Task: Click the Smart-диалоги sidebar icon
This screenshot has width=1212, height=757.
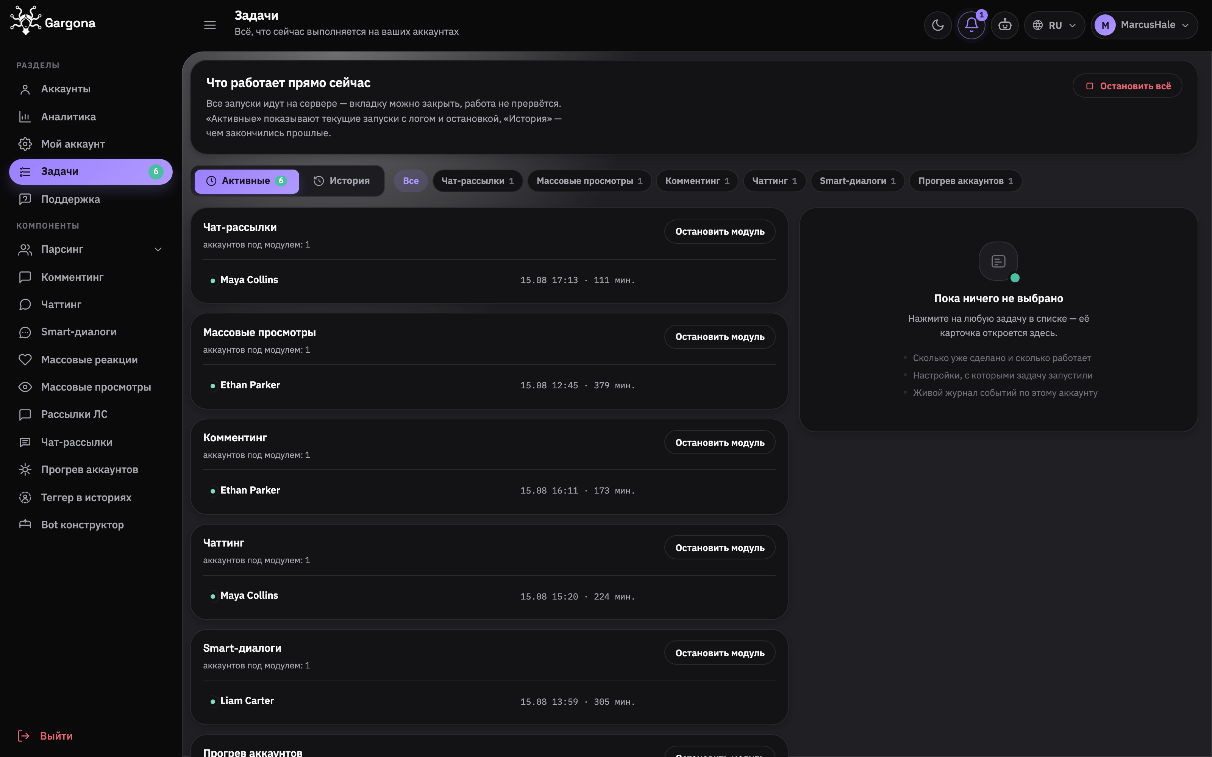Action: click(25, 332)
